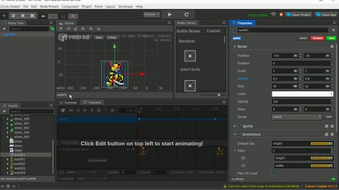
Task: Open the Browser preview platform dropdown
Action: 151,14
